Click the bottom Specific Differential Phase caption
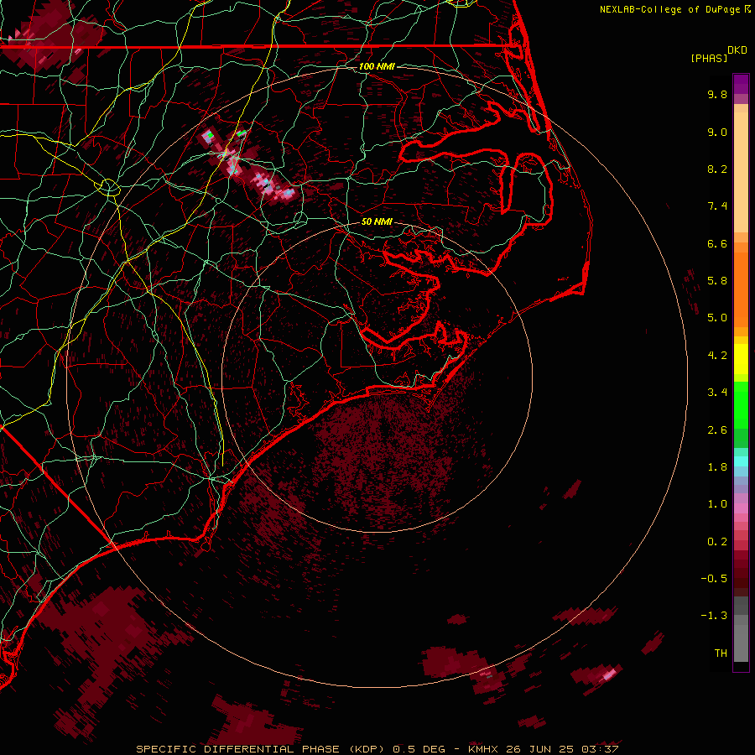The height and width of the screenshot is (755, 755). coord(377,749)
